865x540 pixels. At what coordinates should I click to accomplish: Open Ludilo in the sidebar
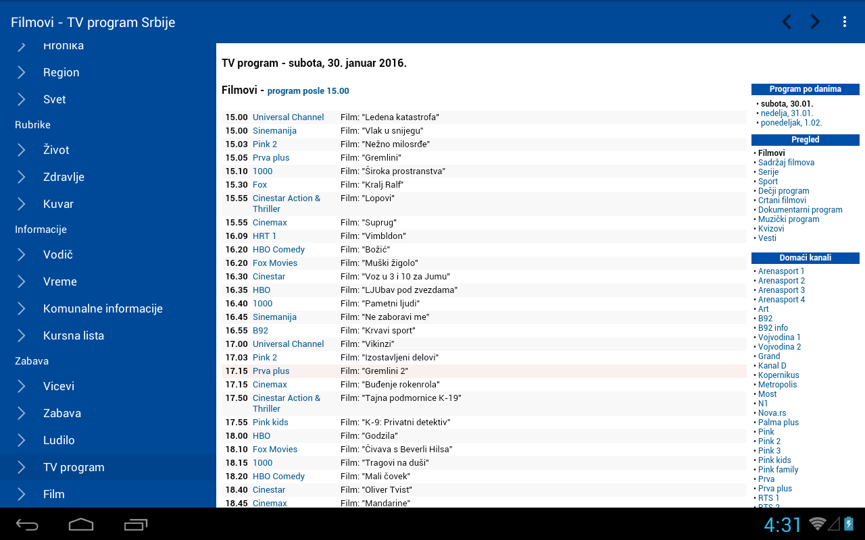[108, 440]
